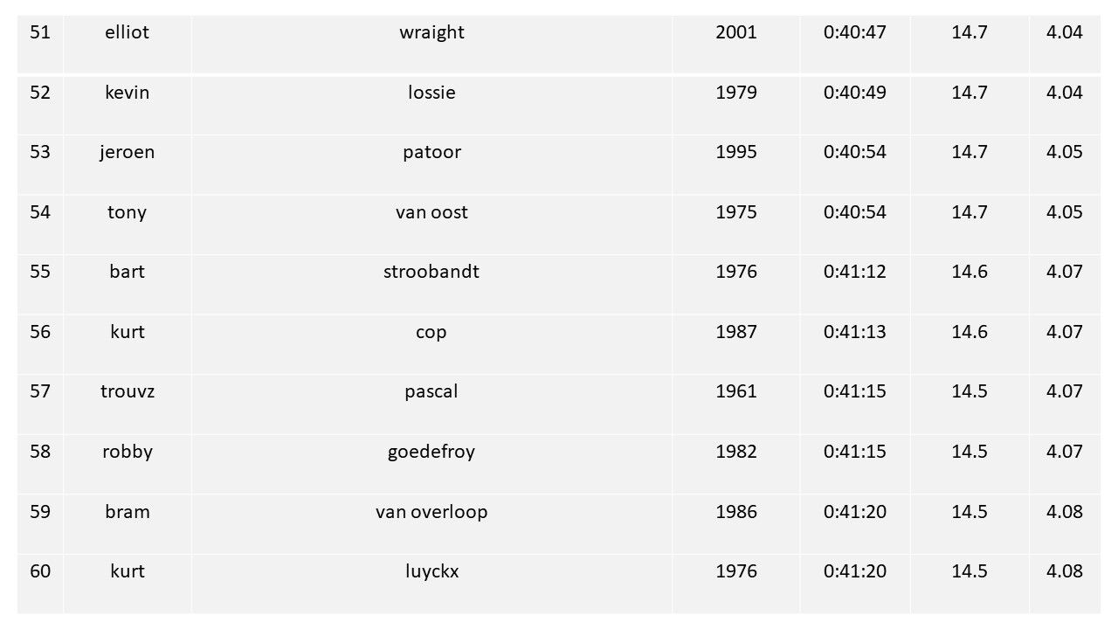The image size is (1118, 629).
Task: Click the rank 51 cell
Action: pos(40,33)
